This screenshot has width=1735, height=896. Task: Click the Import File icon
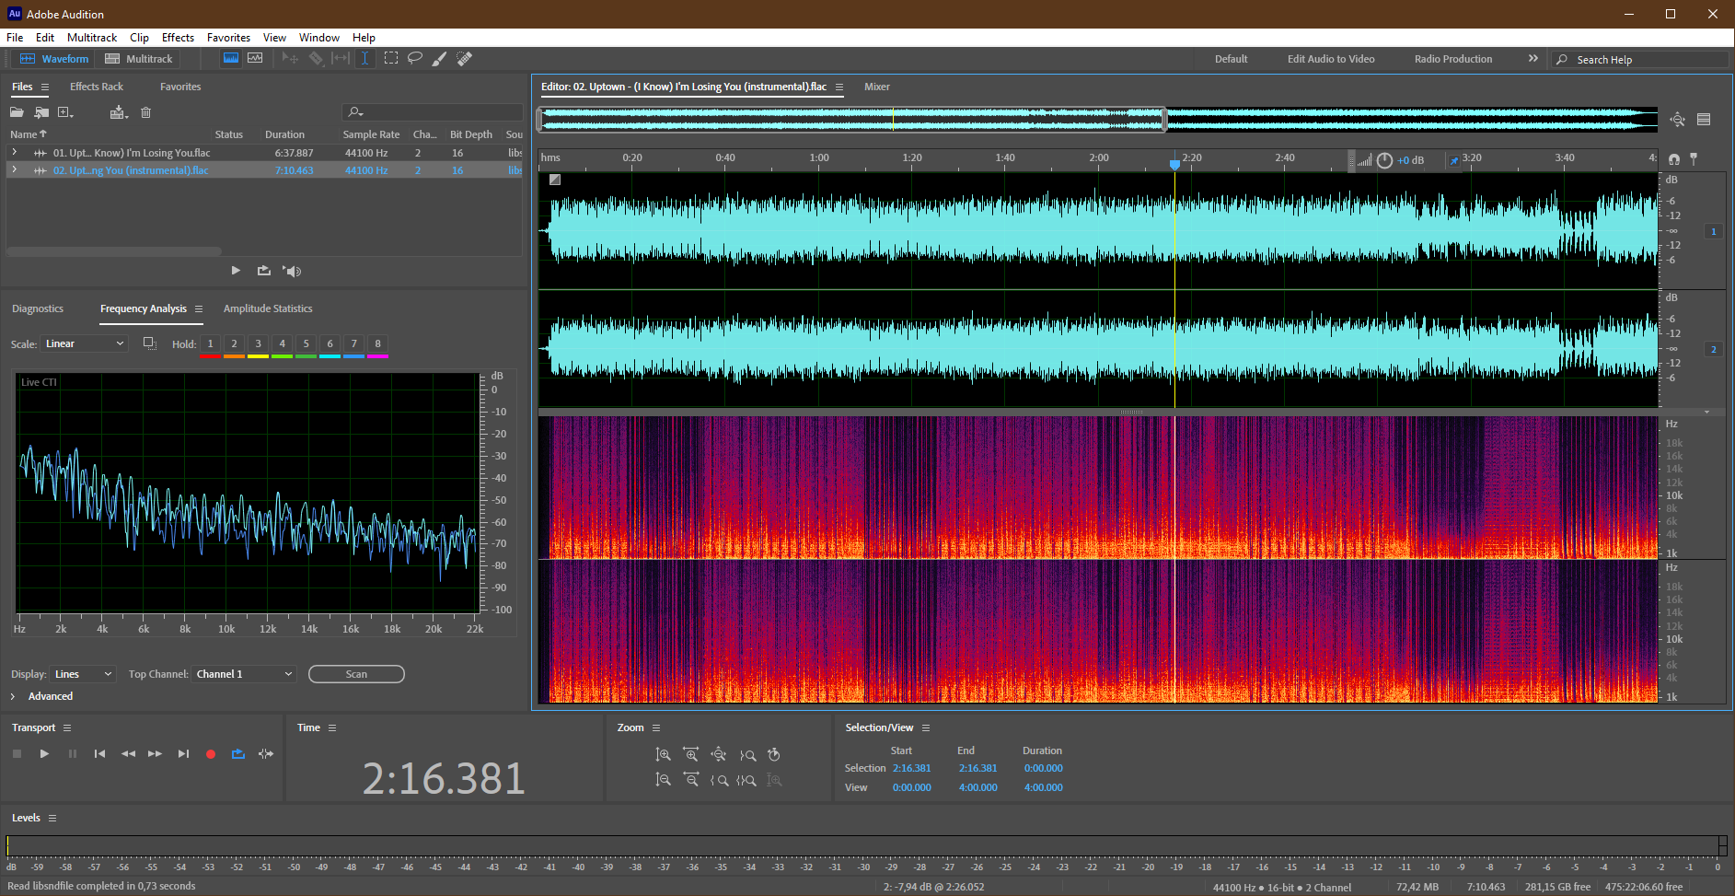41,112
